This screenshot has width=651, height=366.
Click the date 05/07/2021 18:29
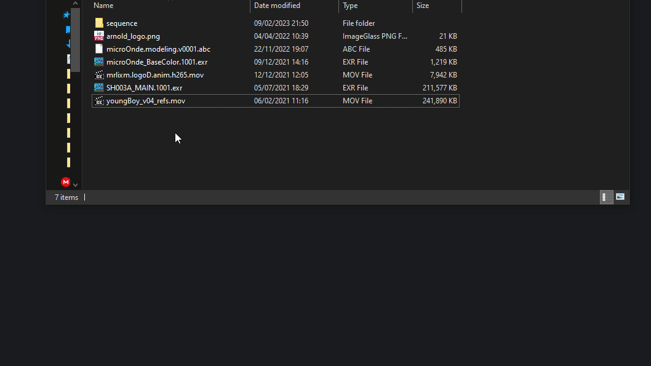pyautogui.click(x=281, y=87)
